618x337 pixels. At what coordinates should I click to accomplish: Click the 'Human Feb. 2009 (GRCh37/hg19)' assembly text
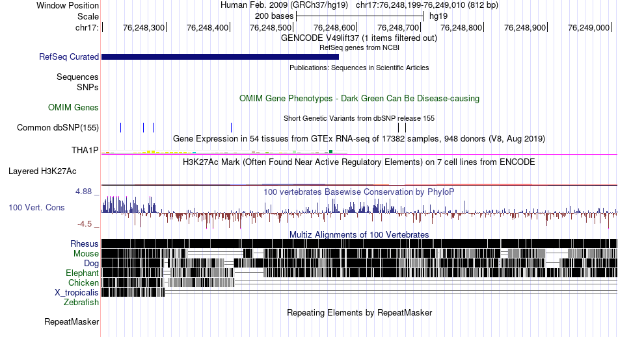(x=284, y=5)
